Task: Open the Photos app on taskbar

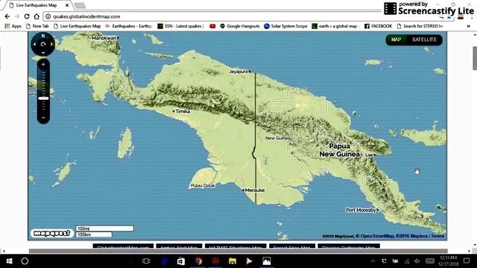Action: (x=267, y=261)
